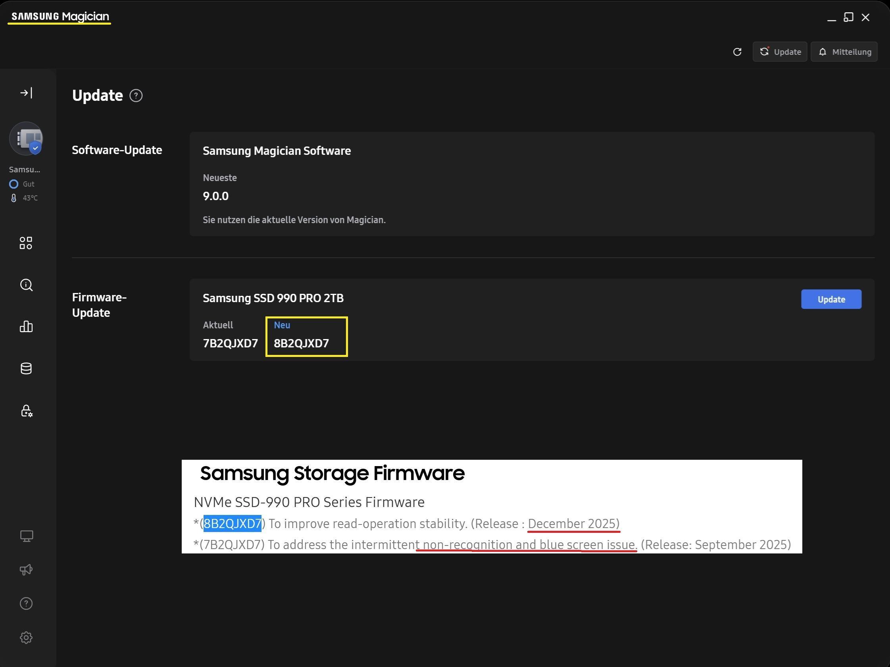This screenshot has width=890, height=667.
Task: Click the current firmware version 7B2QJXD7
Action: 230,343
